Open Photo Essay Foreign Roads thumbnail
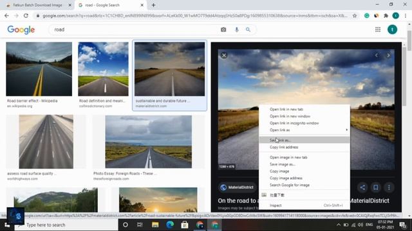The height and width of the screenshot is (231, 412). 149,142
